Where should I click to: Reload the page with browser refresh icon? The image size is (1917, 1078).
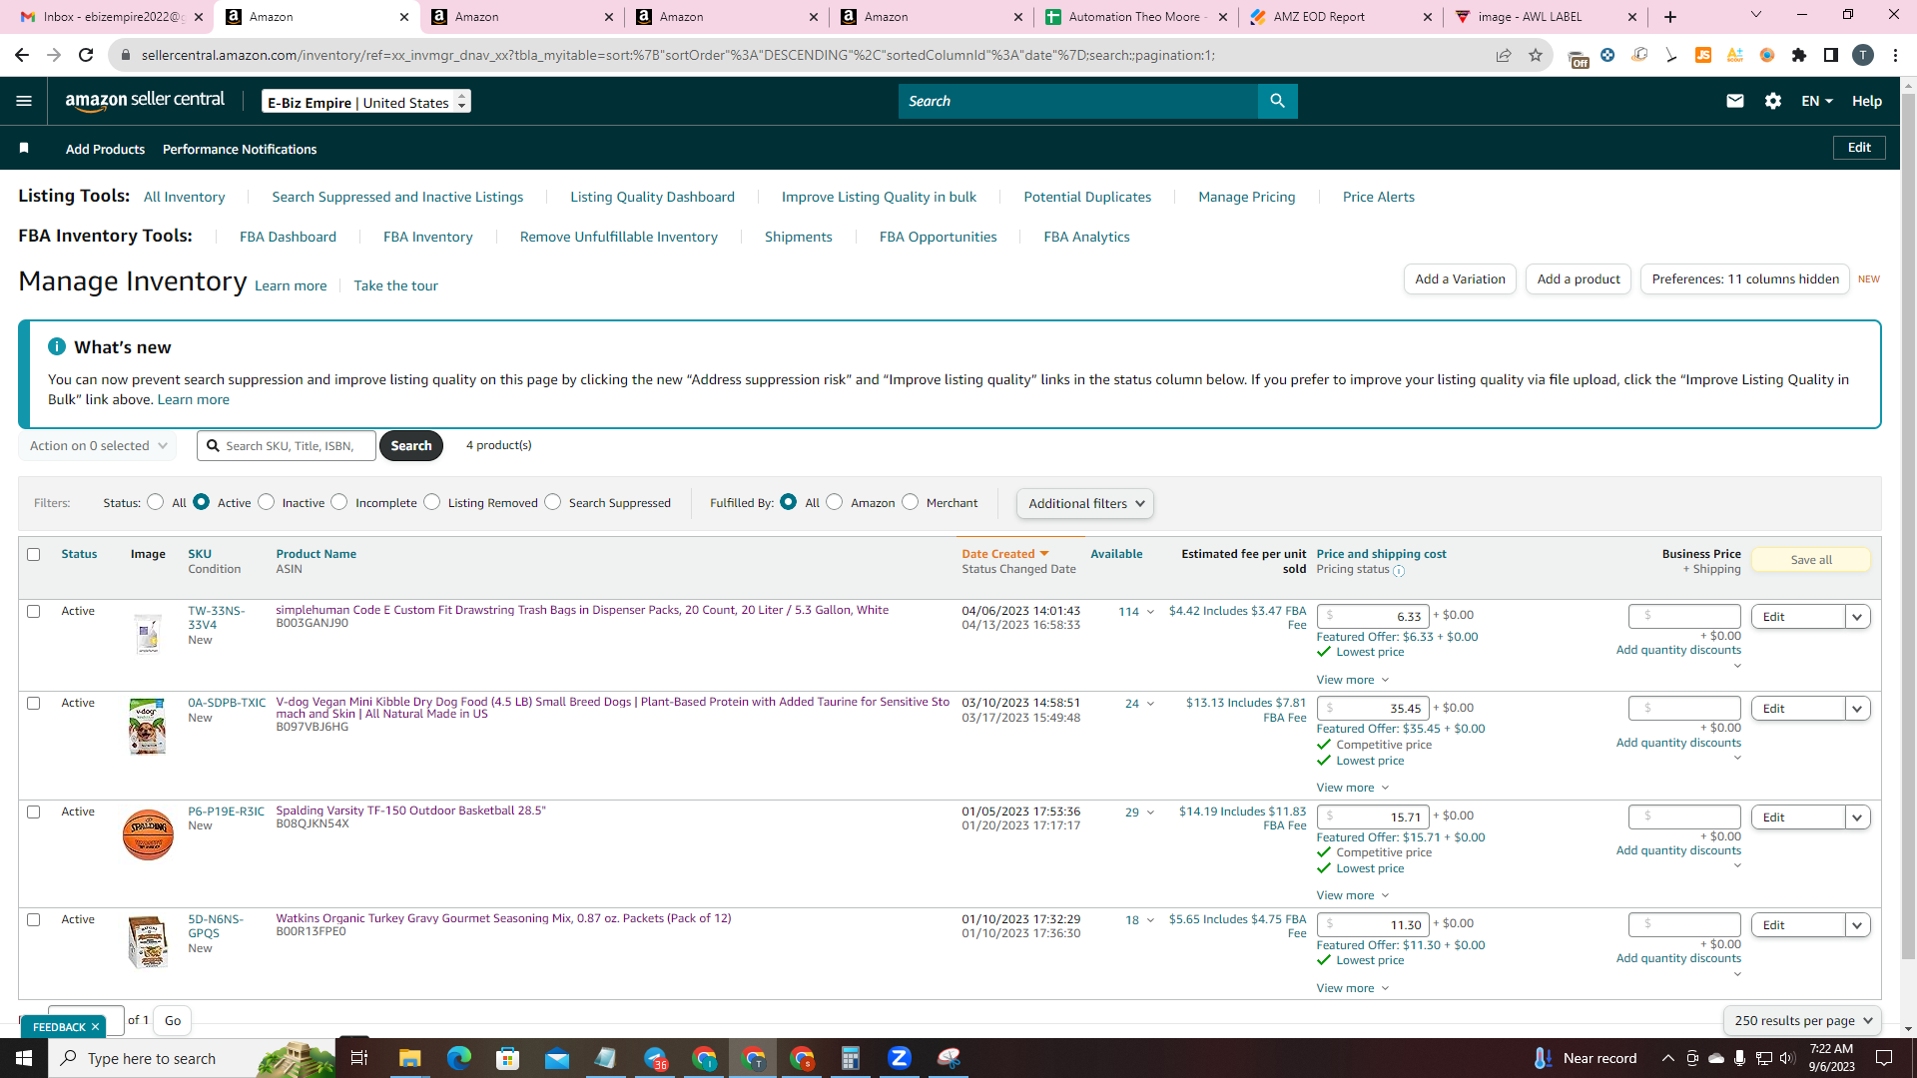click(x=86, y=55)
